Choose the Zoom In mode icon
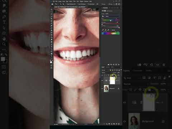Image resolution: width=172 pixels, height=129 pixels. (x=61, y=4)
